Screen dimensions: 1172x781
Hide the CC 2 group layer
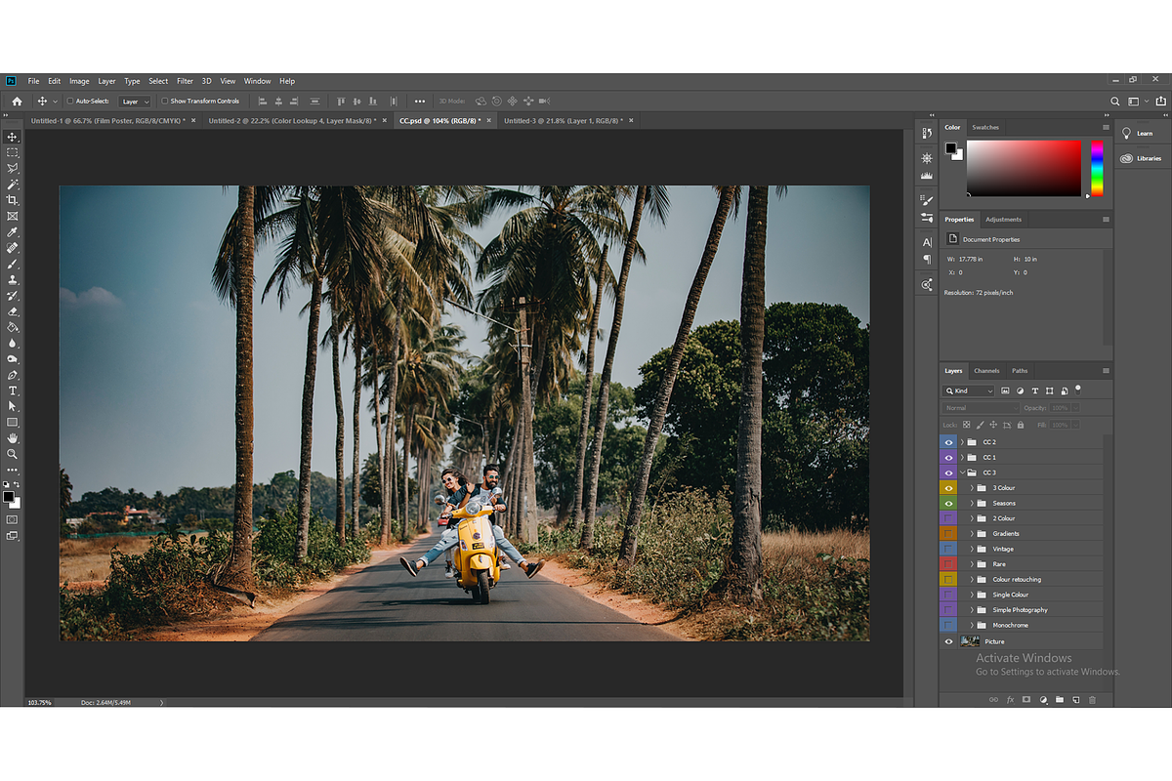coord(948,442)
